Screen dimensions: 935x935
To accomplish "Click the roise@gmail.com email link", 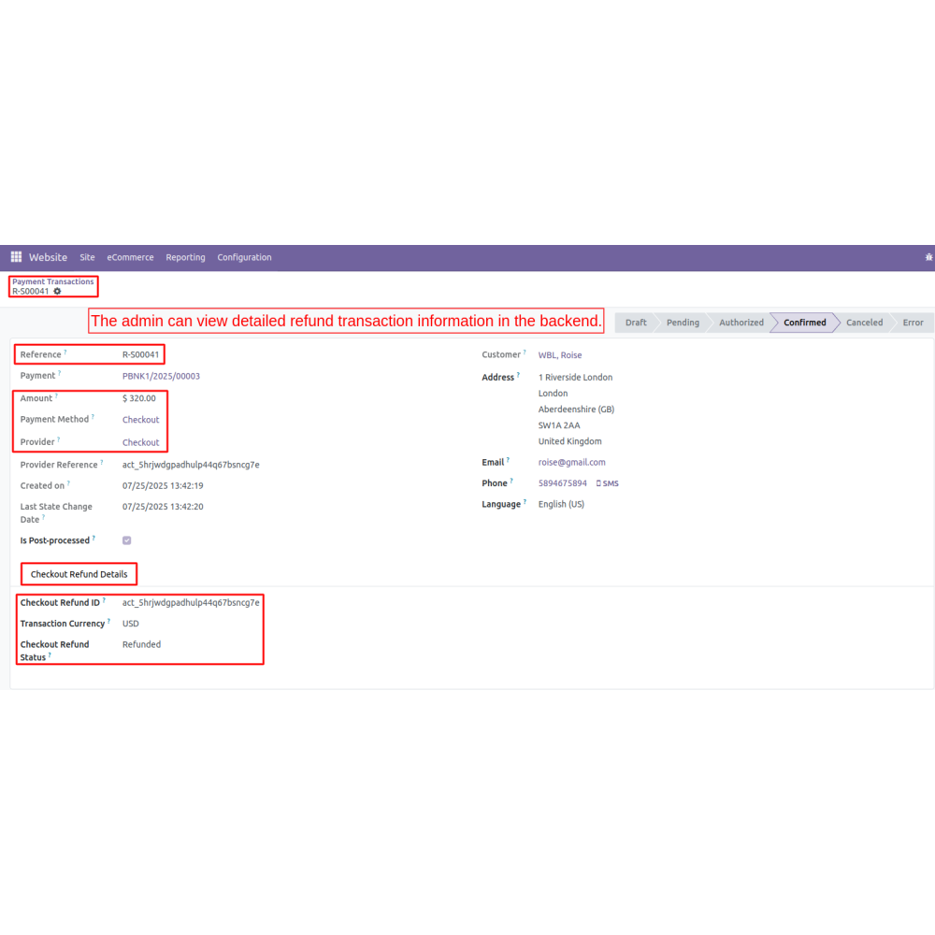I will click(571, 462).
